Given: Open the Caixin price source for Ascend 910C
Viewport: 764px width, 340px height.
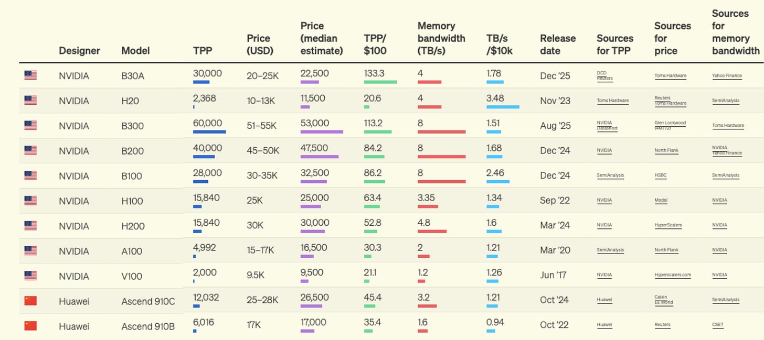Looking at the screenshot, I should [661, 297].
